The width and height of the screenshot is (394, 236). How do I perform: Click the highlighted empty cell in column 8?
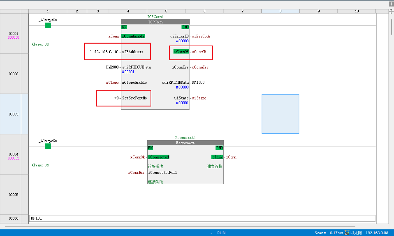280,114
